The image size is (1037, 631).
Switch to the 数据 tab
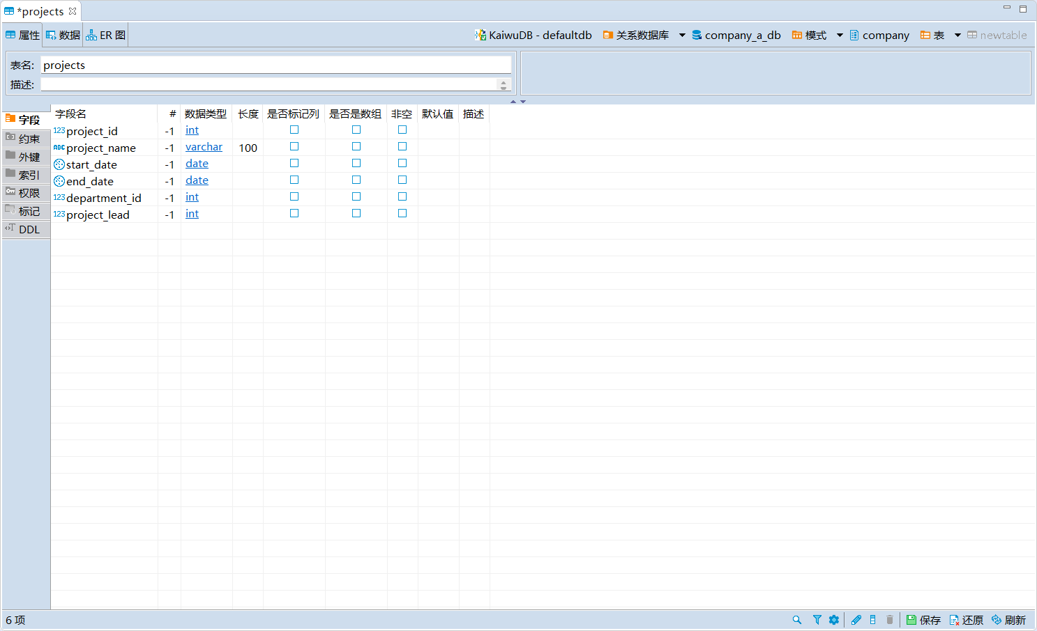tap(63, 36)
